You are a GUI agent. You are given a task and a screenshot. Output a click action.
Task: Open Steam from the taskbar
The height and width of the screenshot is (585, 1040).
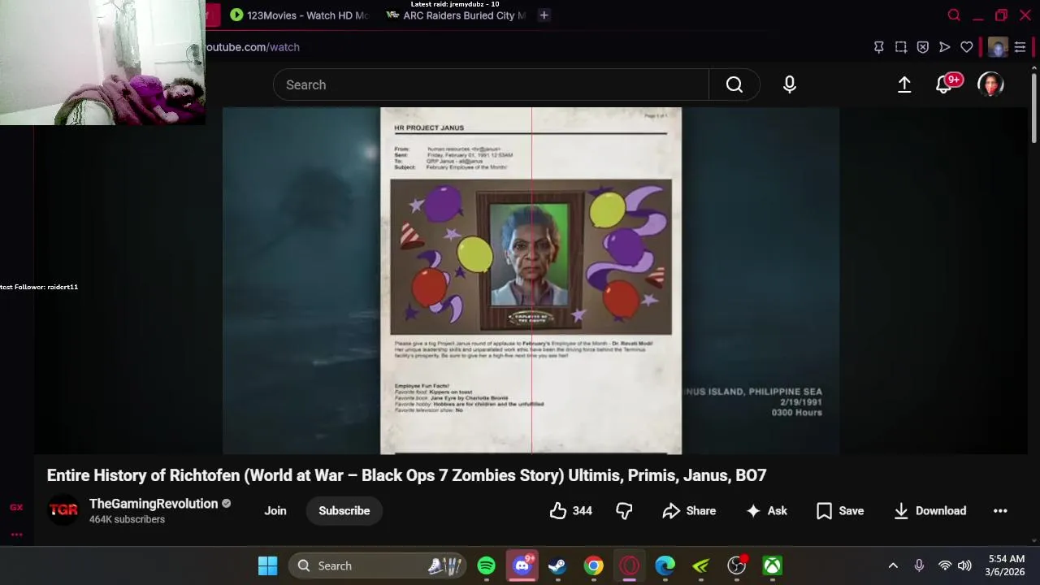(557, 565)
